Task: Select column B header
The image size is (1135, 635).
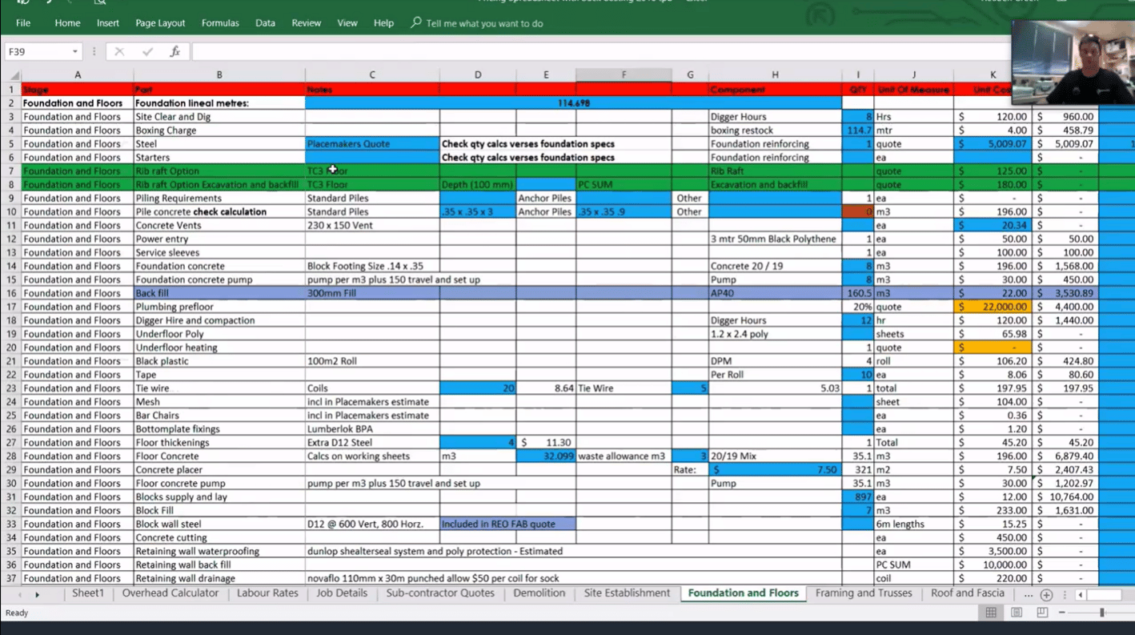Action: click(219, 75)
